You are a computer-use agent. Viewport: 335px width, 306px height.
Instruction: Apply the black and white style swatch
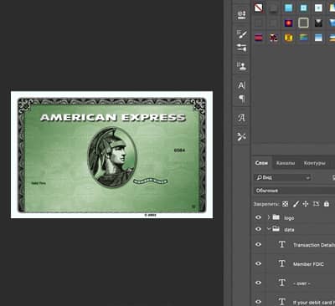point(318,23)
